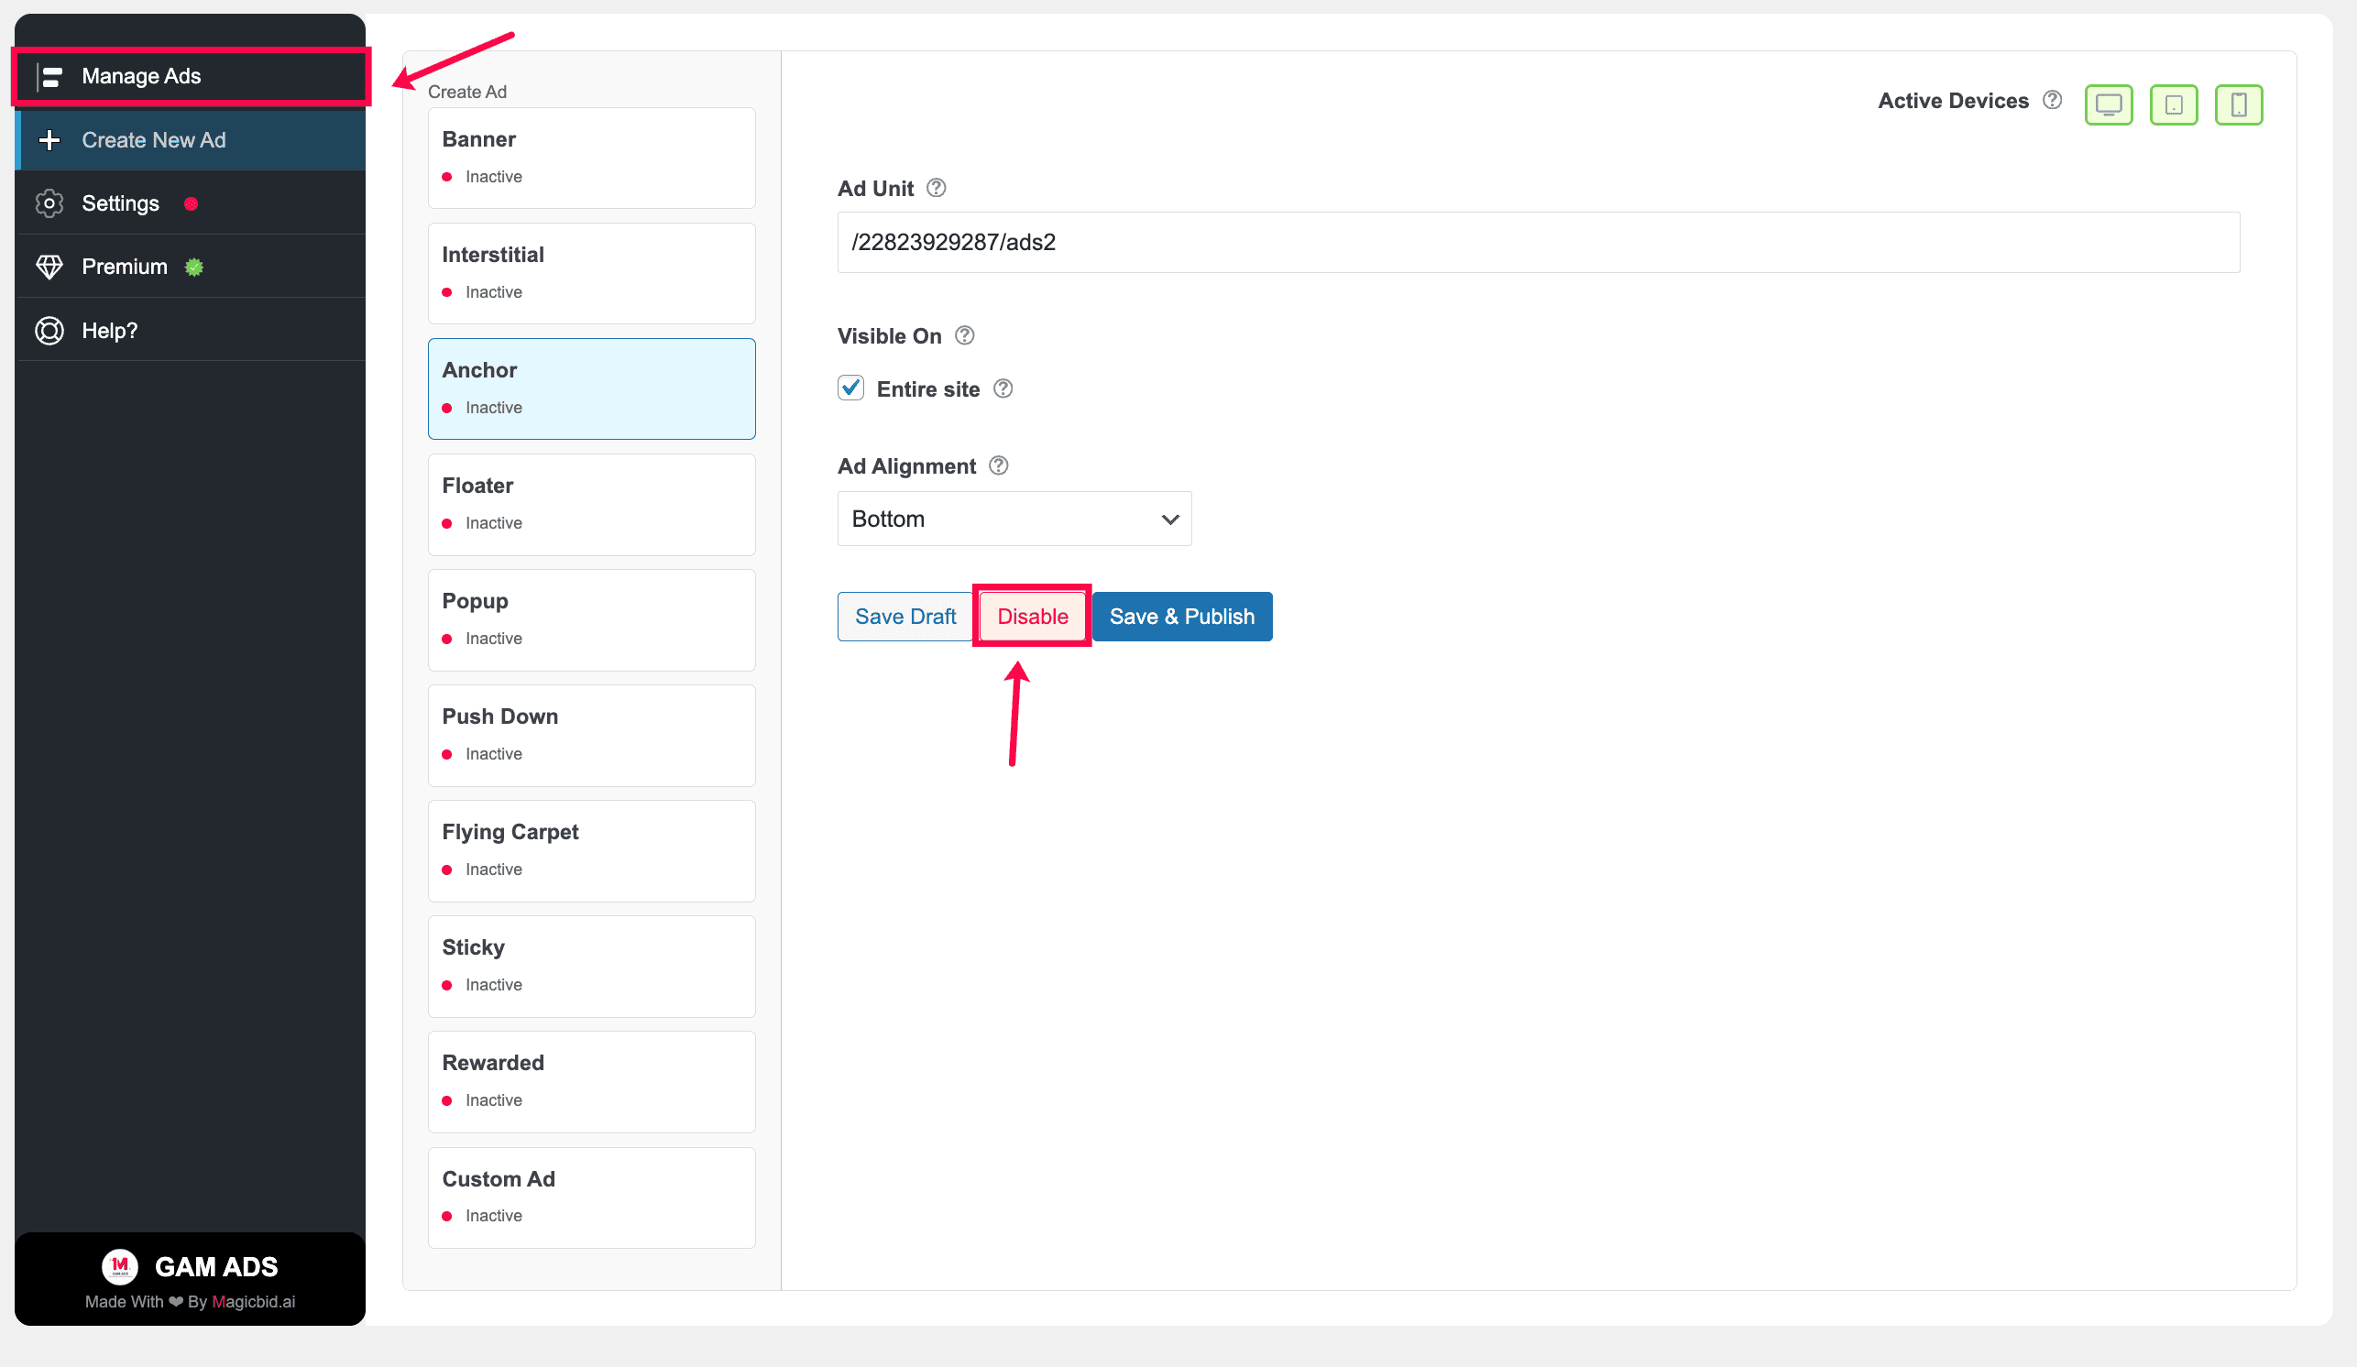This screenshot has height=1367, width=2357.
Task: Click the red Settings notification dot
Action: pyautogui.click(x=191, y=203)
